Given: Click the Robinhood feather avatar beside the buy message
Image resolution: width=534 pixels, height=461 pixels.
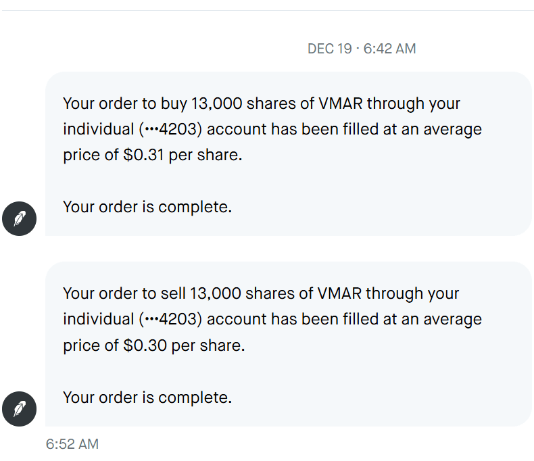Looking at the screenshot, I should click(x=19, y=218).
